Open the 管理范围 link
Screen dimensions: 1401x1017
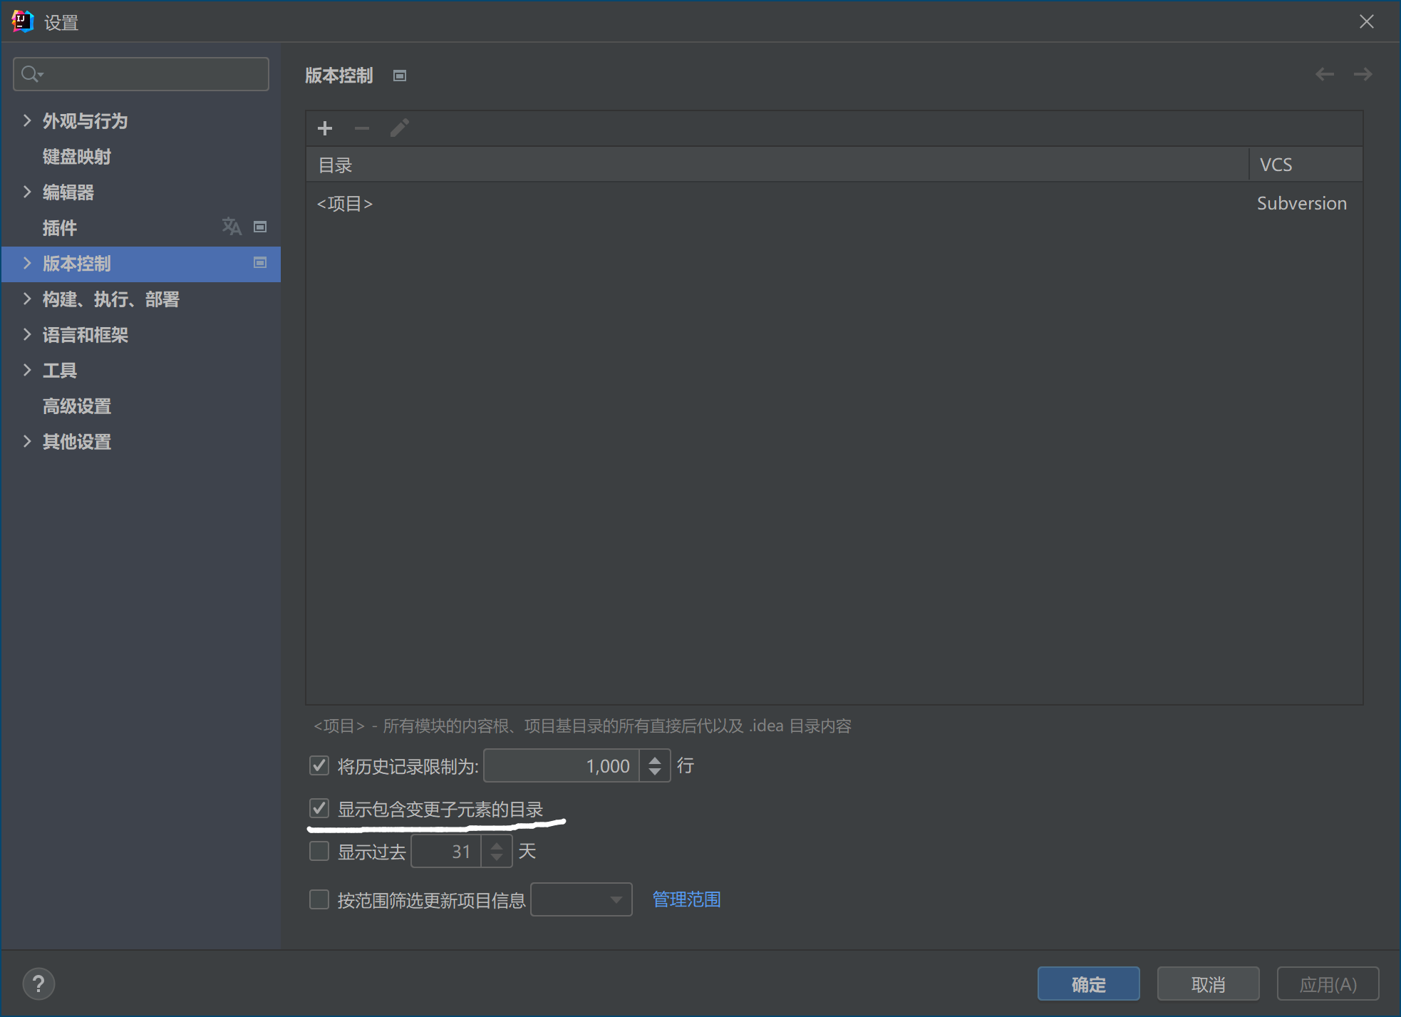click(686, 899)
